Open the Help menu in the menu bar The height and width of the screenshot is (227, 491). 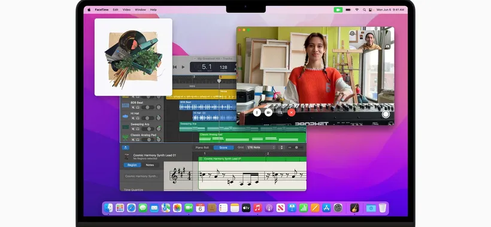click(153, 10)
